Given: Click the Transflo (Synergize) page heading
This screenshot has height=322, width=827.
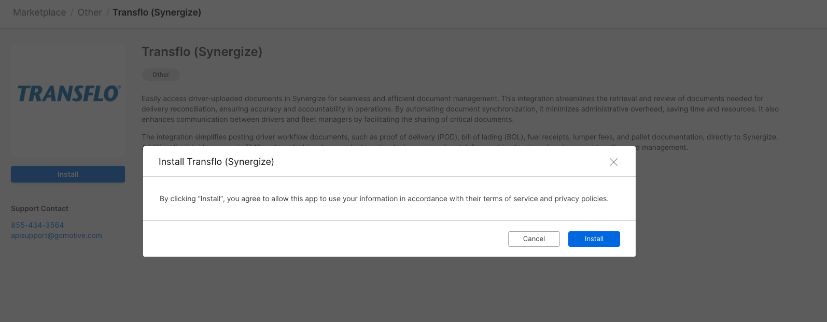Looking at the screenshot, I should (x=202, y=52).
